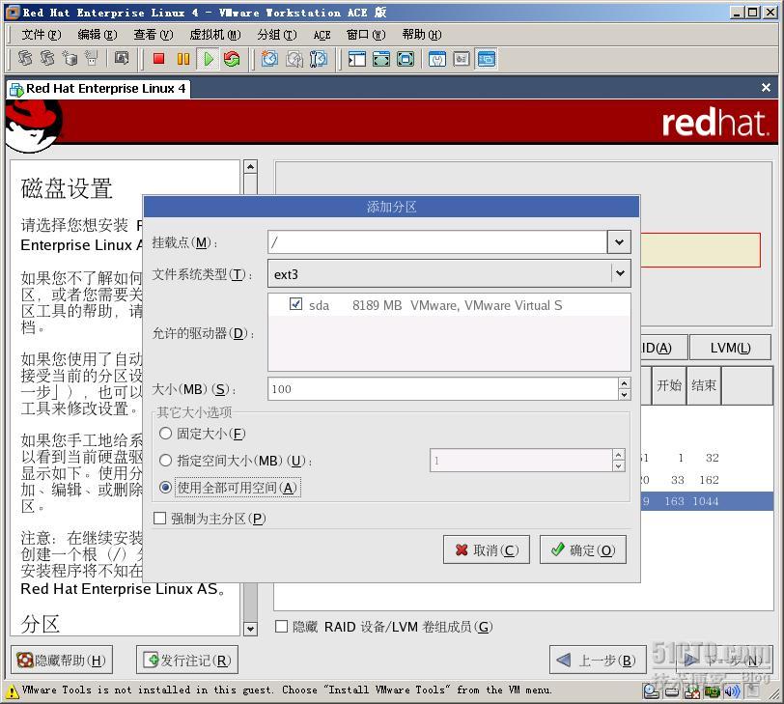
Task: Click the 指定空间大小 spinner down arrow
Action: click(x=618, y=466)
